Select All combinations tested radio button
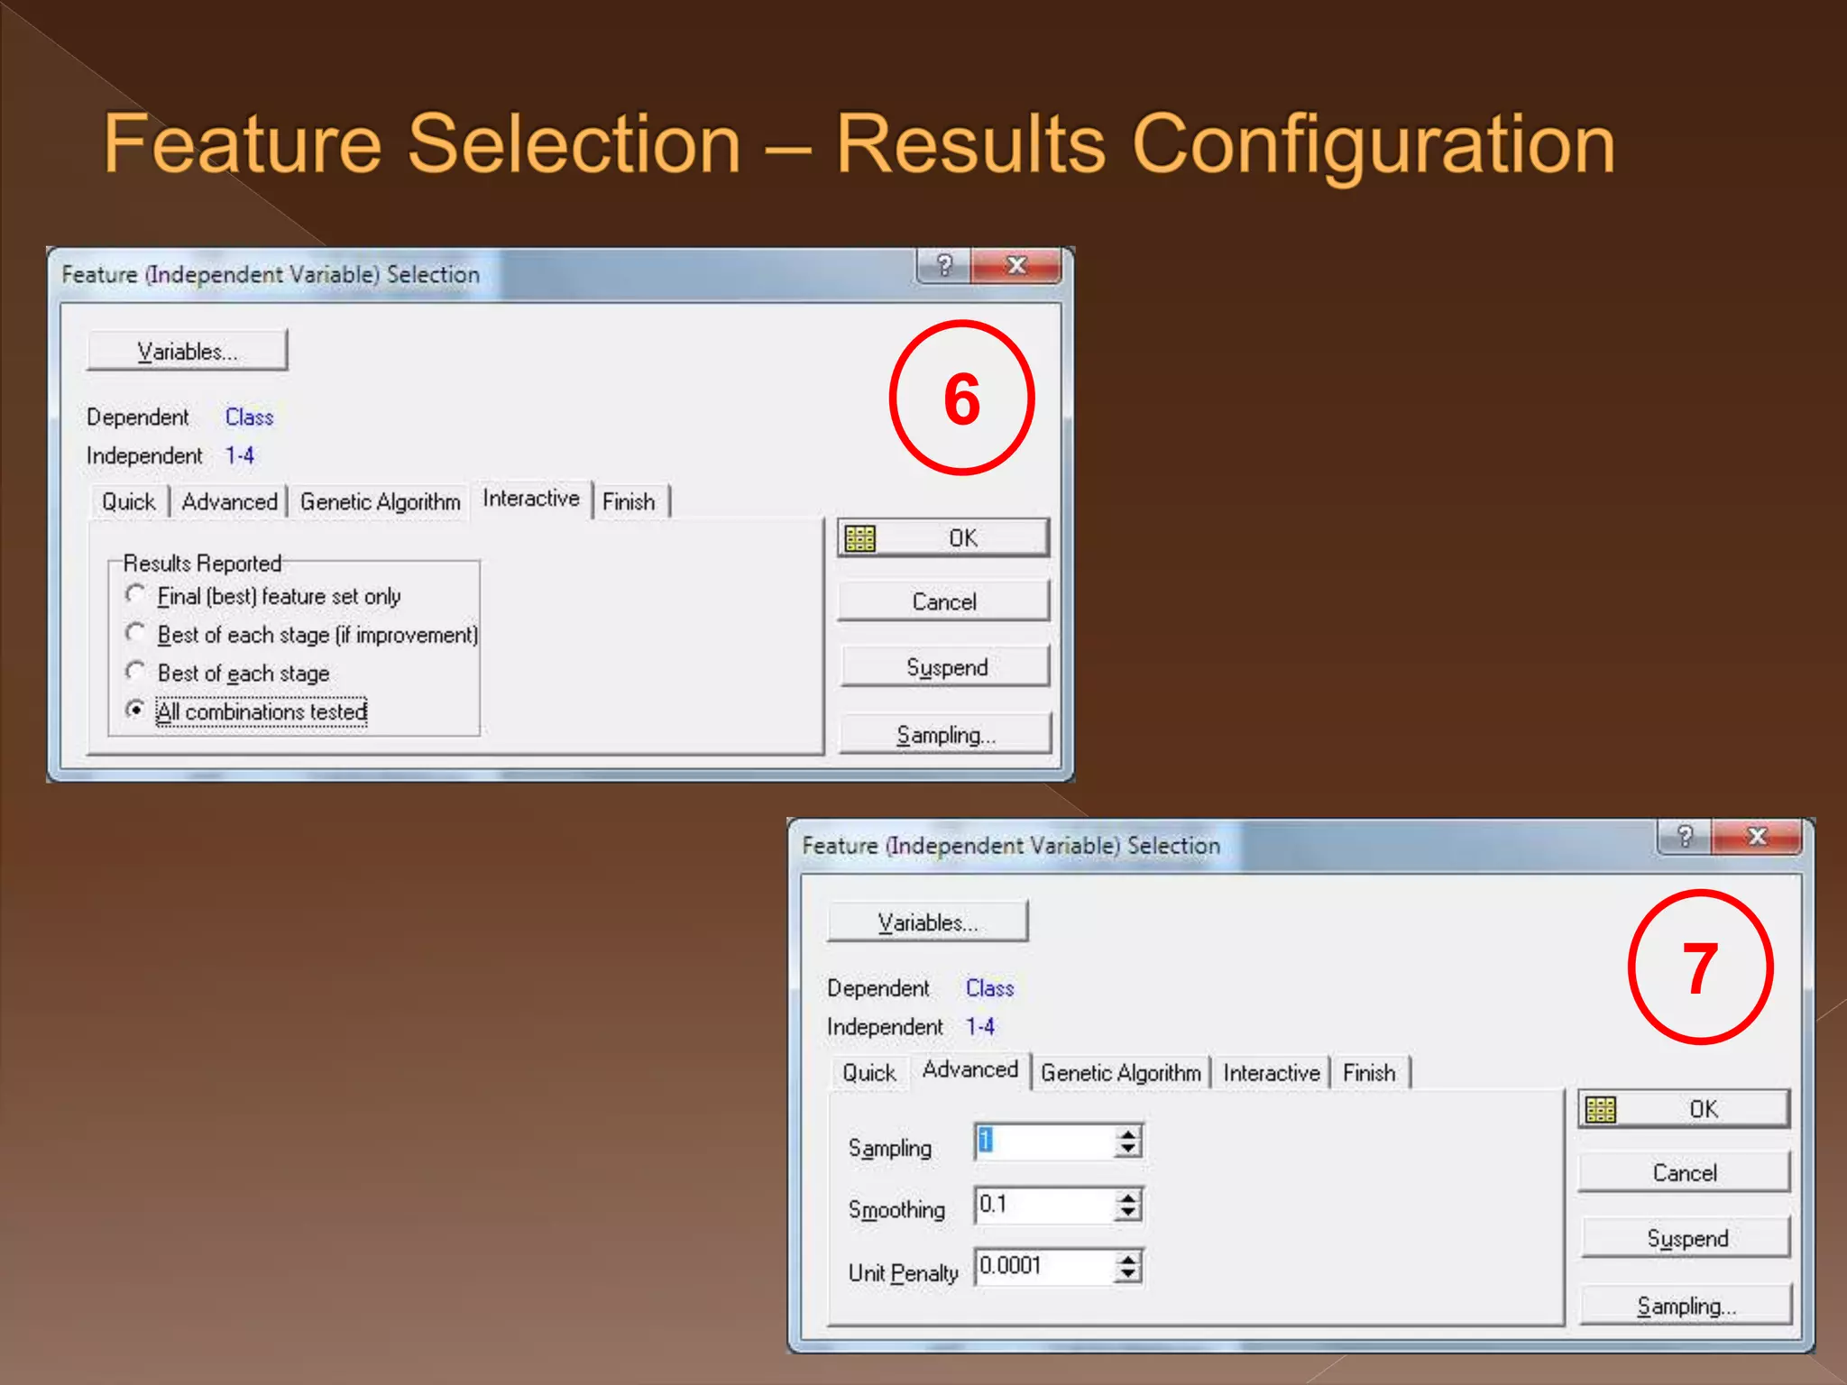Image resolution: width=1847 pixels, height=1385 pixels. coord(135,710)
